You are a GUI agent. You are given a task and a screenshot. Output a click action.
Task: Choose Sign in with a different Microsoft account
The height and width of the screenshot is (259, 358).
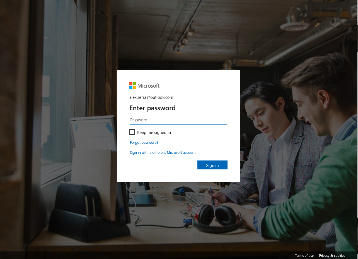point(163,153)
